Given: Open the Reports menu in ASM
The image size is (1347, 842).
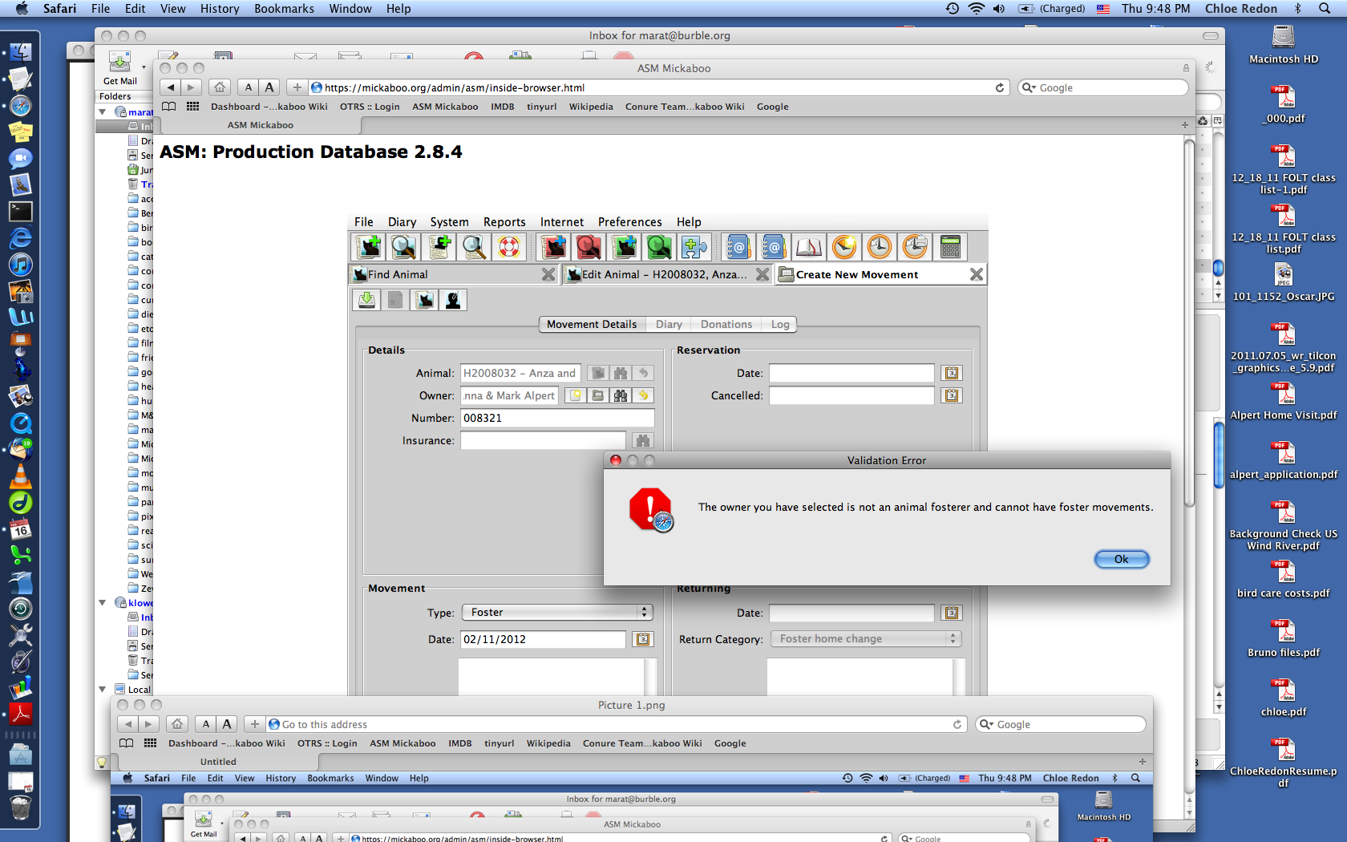Looking at the screenshot, I should (x=504, y=222).
